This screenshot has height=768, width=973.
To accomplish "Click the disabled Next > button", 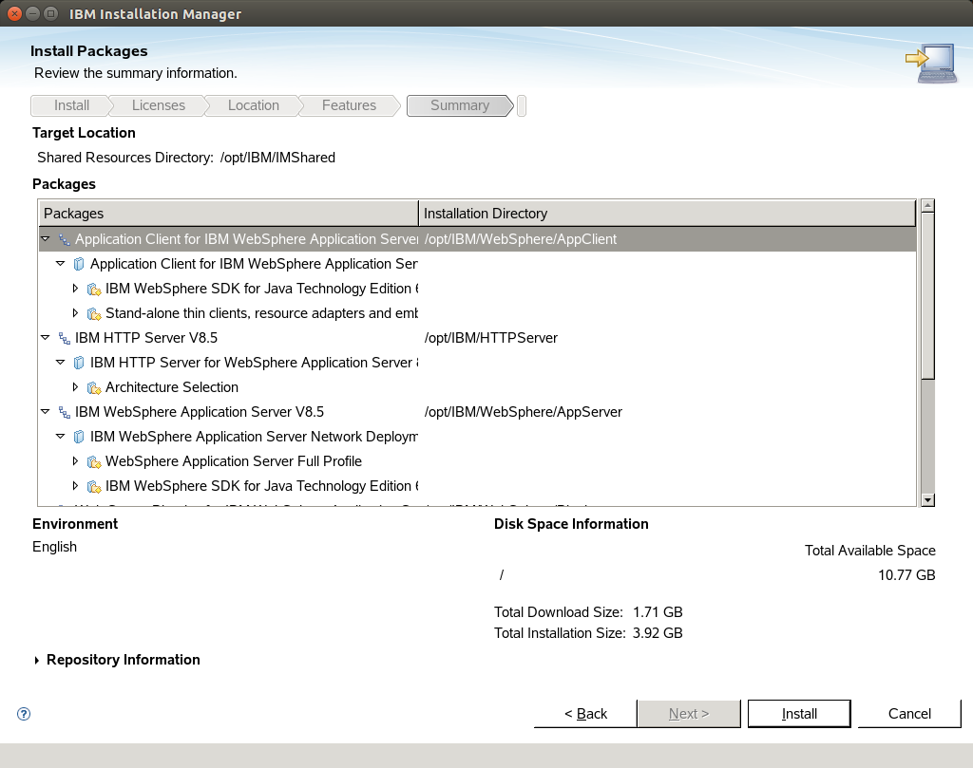I will click(689, 714).
